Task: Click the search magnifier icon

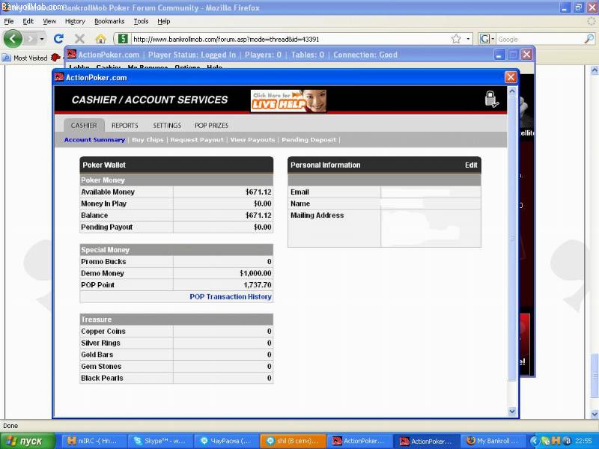Action: coord(589,39)
